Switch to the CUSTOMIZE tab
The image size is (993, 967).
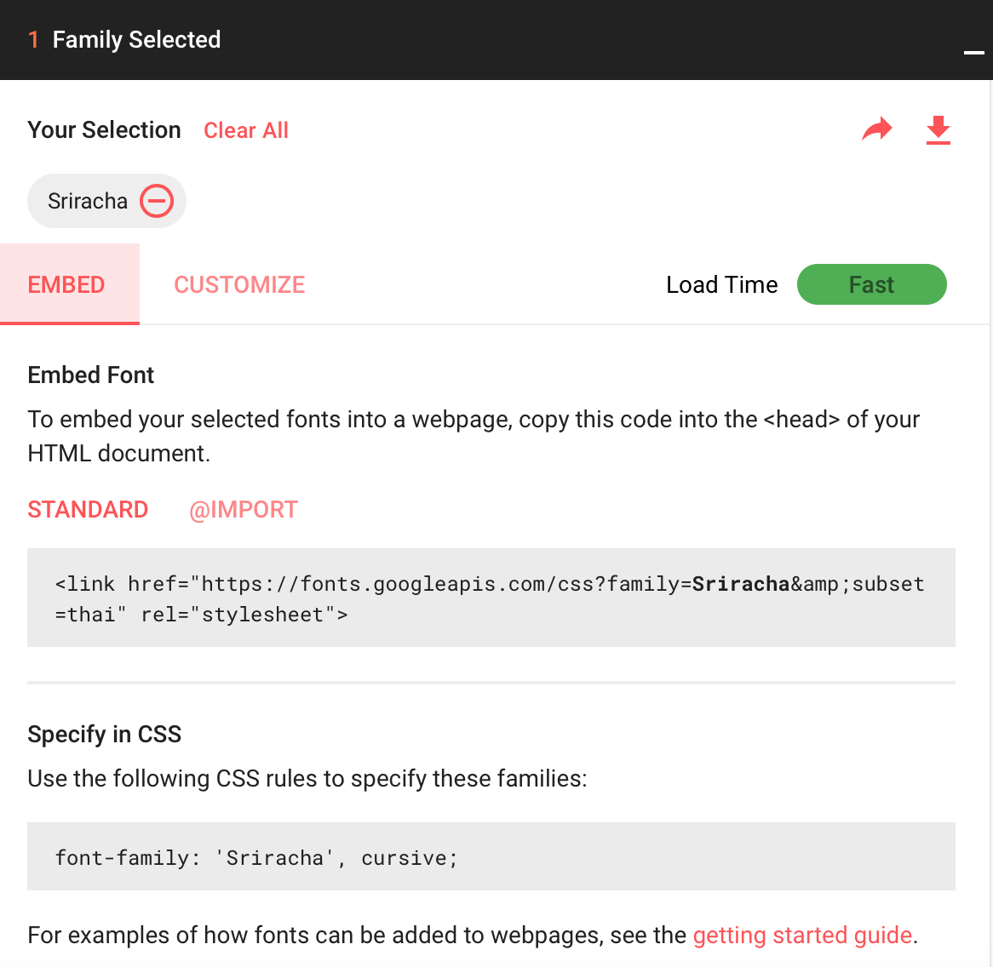(239, 285)
